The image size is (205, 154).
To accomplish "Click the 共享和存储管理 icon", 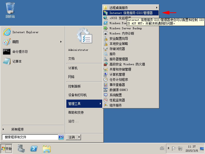I will pyautogui.click(x=106, y=69).
